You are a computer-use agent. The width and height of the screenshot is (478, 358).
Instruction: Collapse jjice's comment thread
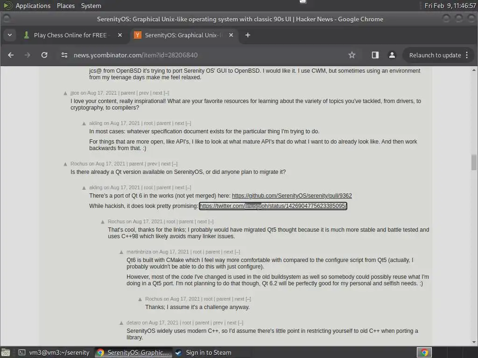tap(166, 93)
